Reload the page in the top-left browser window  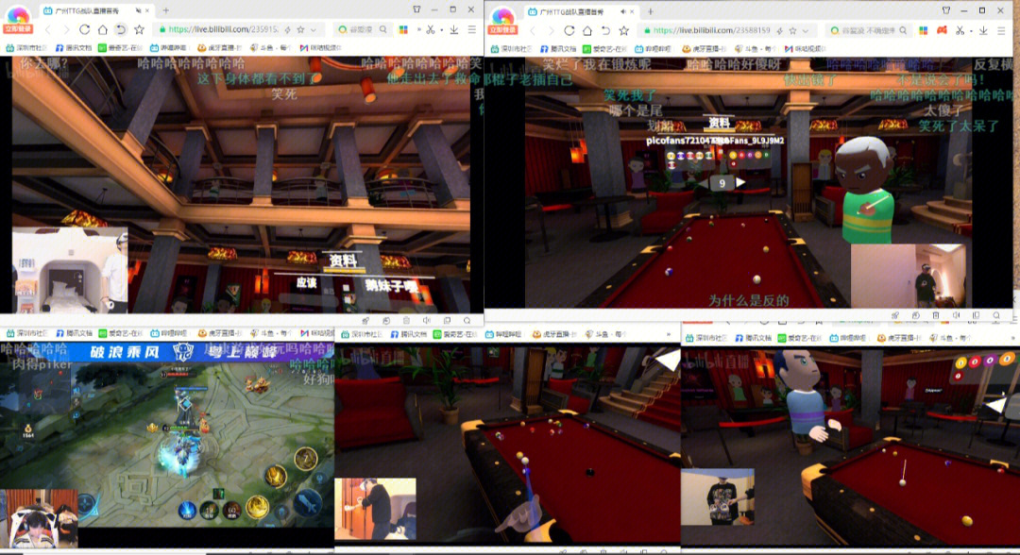click(x=85, y=29)
